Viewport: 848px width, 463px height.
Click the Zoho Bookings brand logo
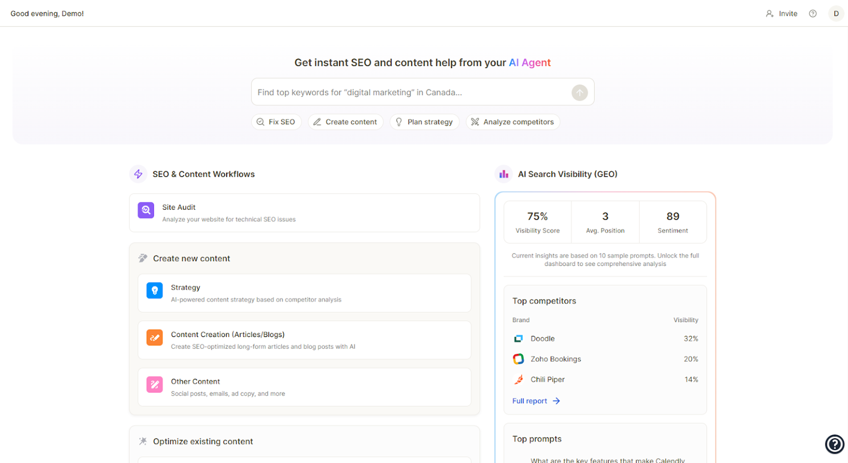[x=519, y=359]
